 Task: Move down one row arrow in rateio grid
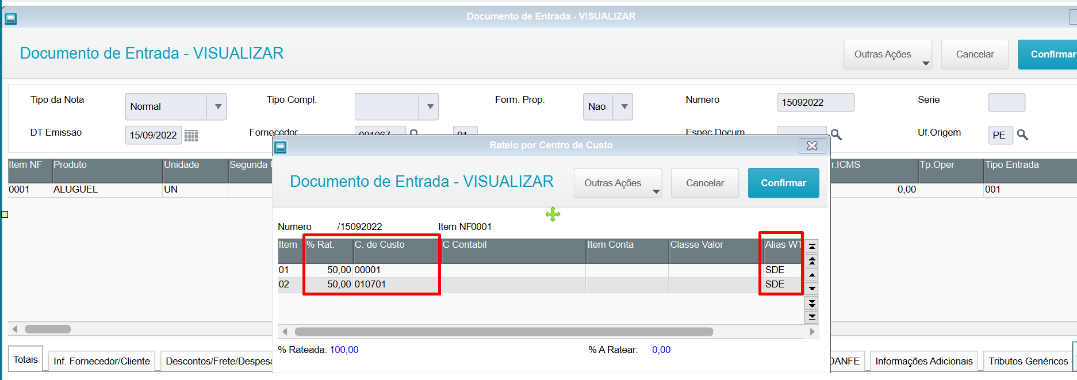(812, 289)
